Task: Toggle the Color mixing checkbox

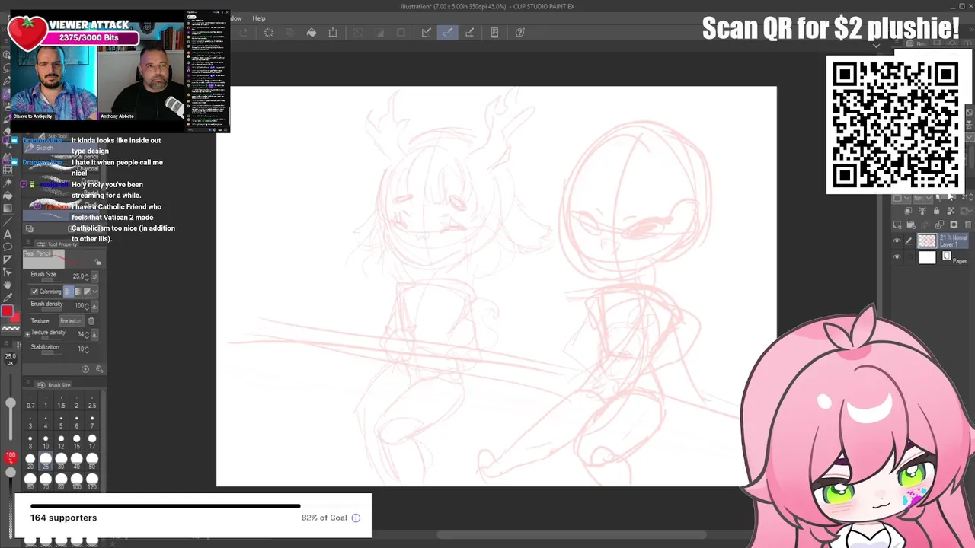Action: [34, 292]
